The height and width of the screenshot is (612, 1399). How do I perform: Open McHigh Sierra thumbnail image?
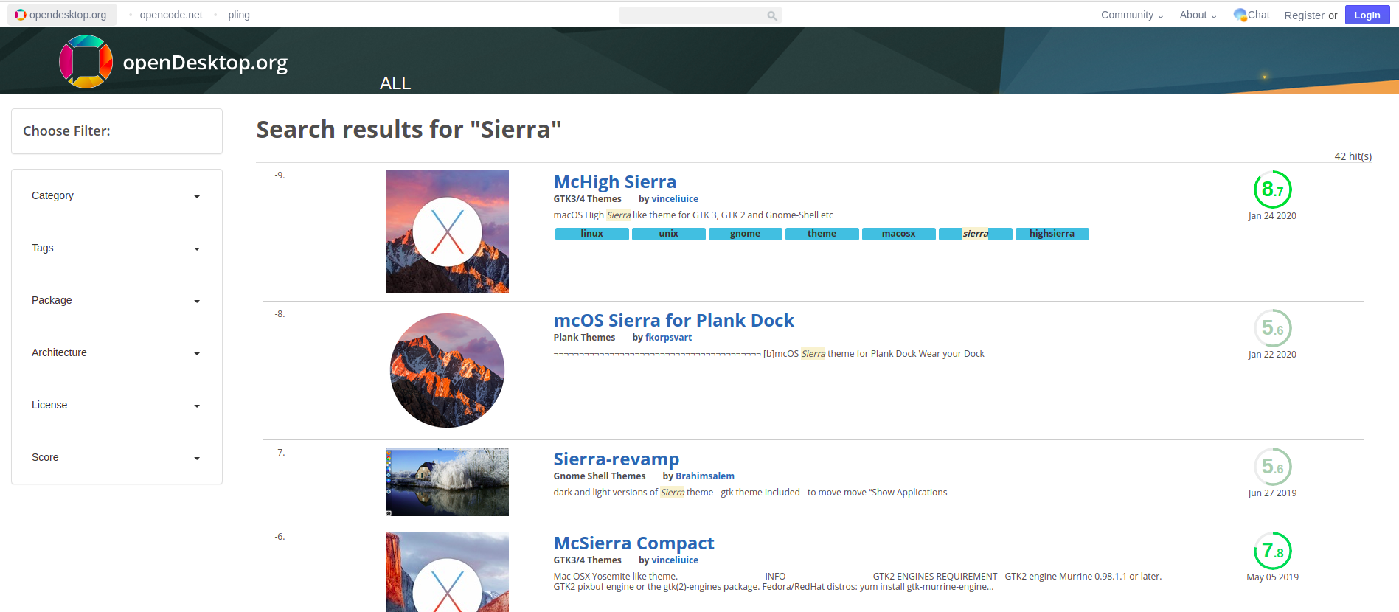click(447, 232)
